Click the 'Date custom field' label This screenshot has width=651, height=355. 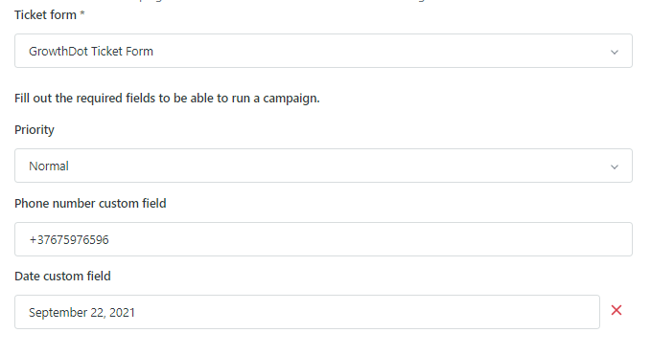[62, 277]
